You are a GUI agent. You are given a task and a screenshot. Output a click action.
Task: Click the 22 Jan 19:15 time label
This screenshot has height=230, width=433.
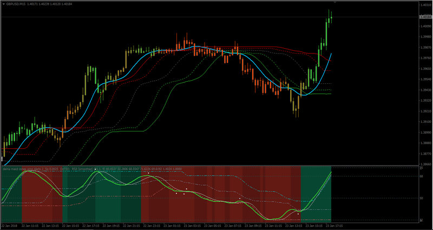(110, 226)
